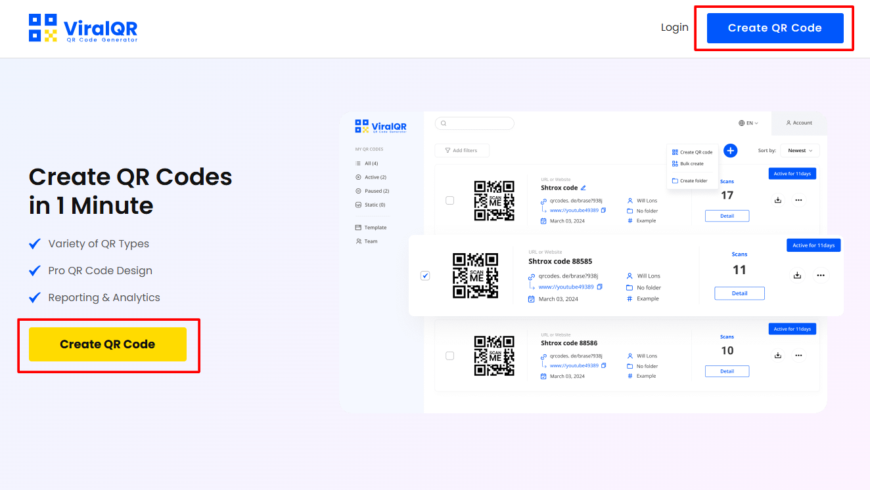Open the Account tab in dashboard preview

click(799, 123)
